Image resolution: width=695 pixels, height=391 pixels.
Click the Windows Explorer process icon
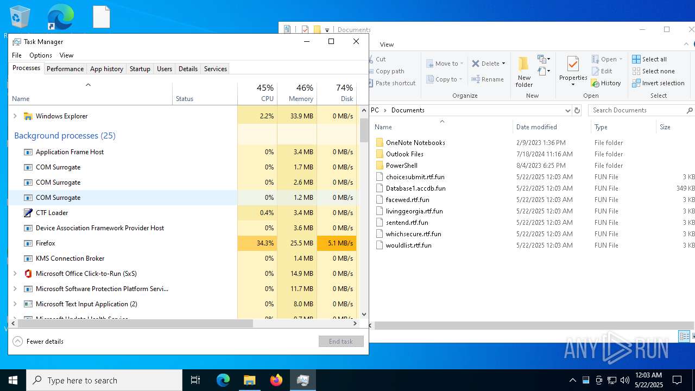[28, 116]
